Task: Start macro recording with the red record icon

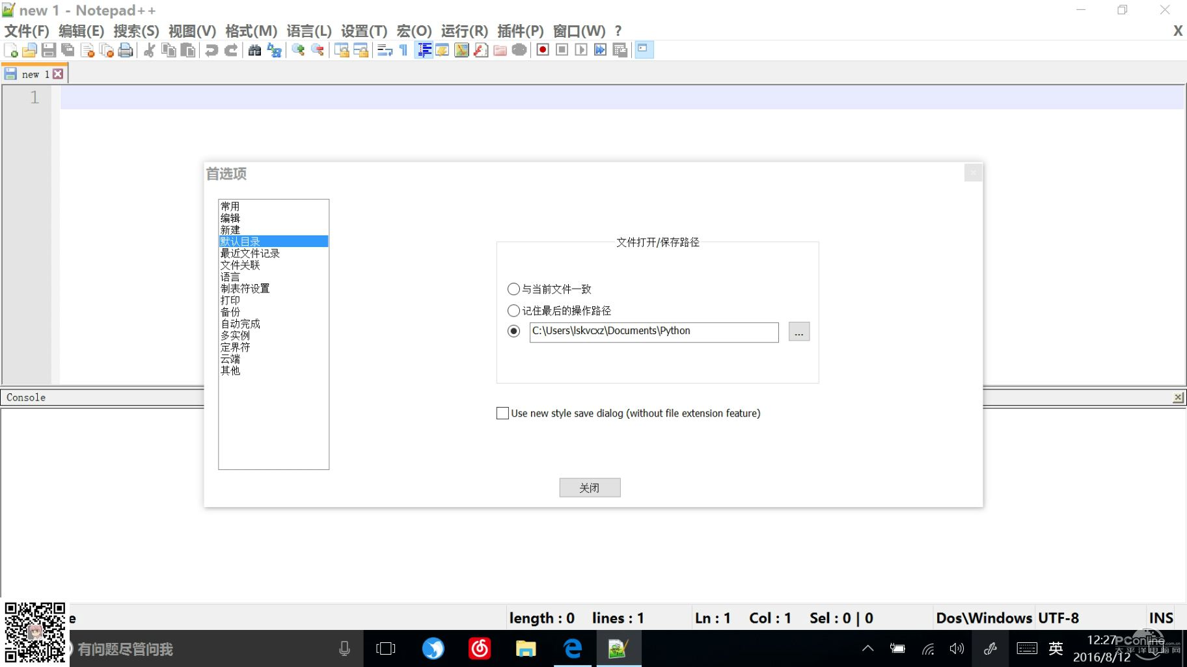Action: tap(542, 50)
